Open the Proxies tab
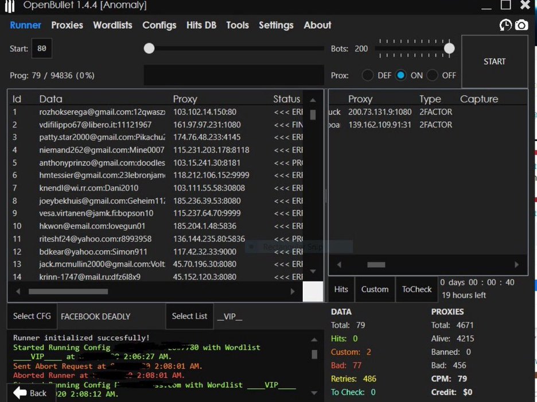The image size is (537, 402). [x=67, y=25]
